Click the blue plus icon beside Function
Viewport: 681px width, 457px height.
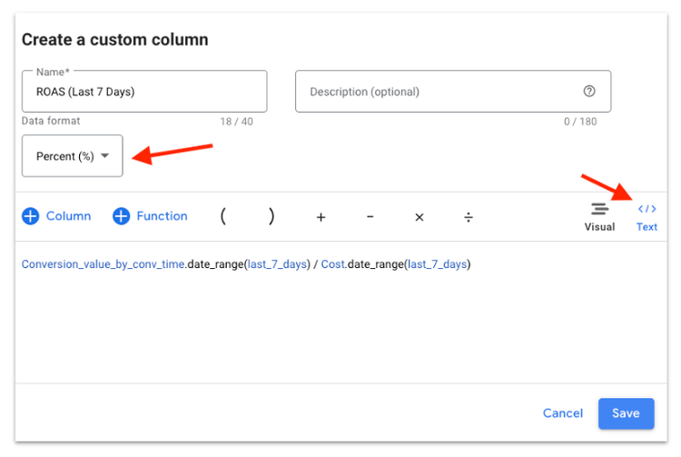click(121, 216)
